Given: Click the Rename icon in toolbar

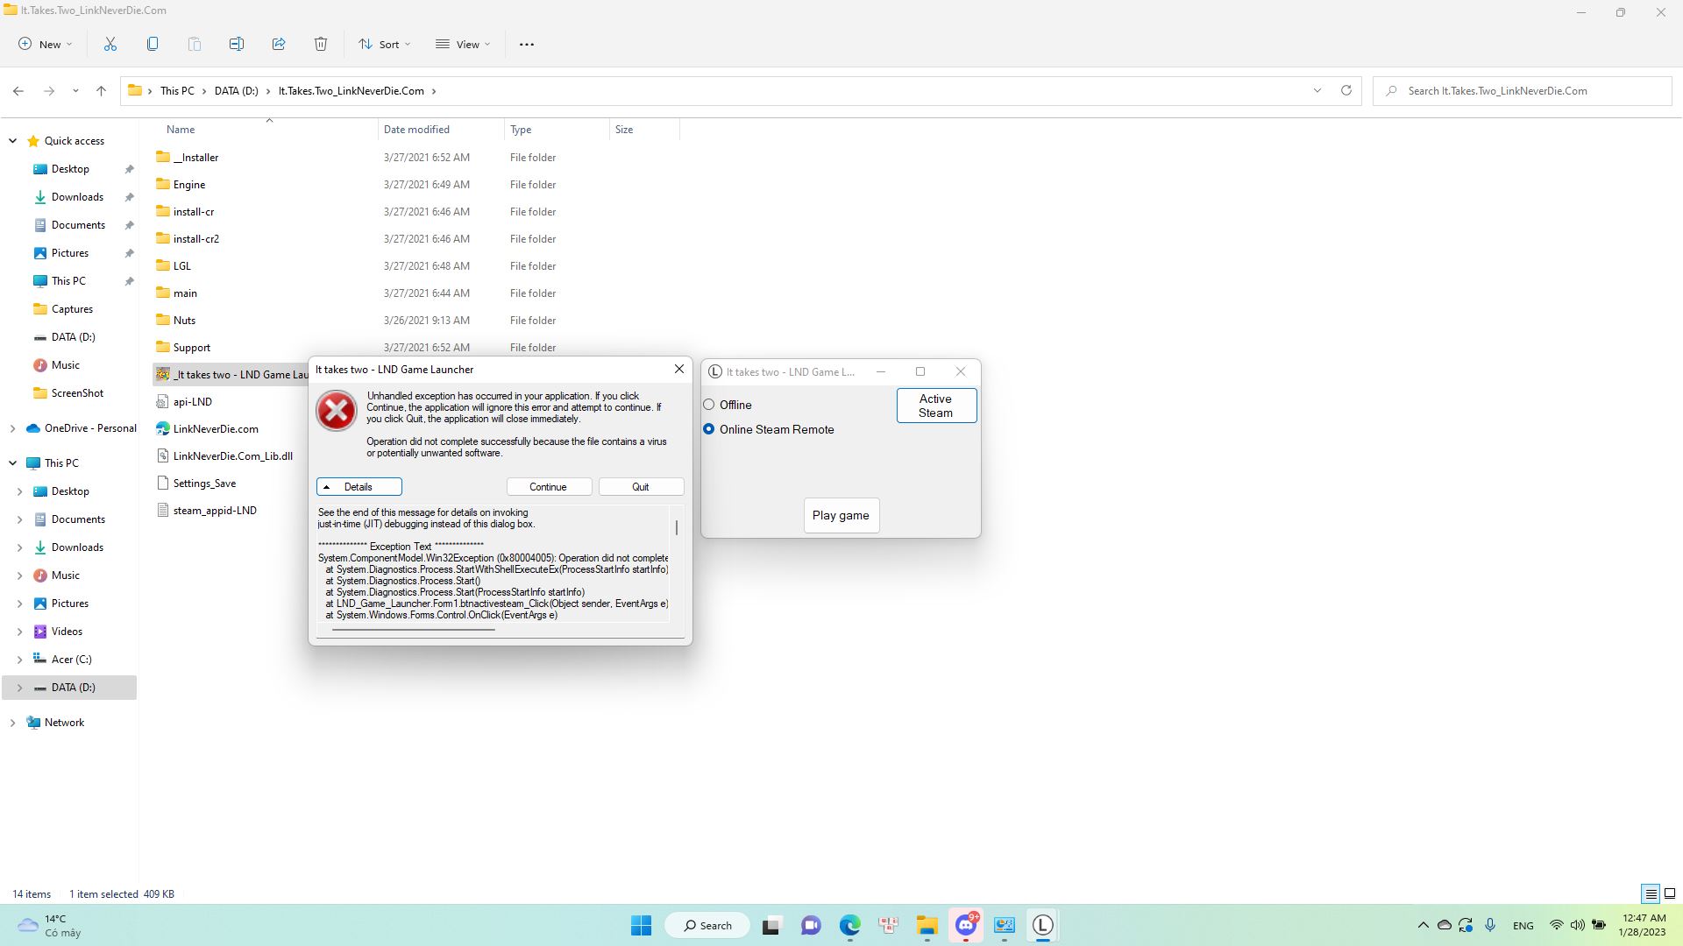Looking at the screenshot, I should pos(237,45).
